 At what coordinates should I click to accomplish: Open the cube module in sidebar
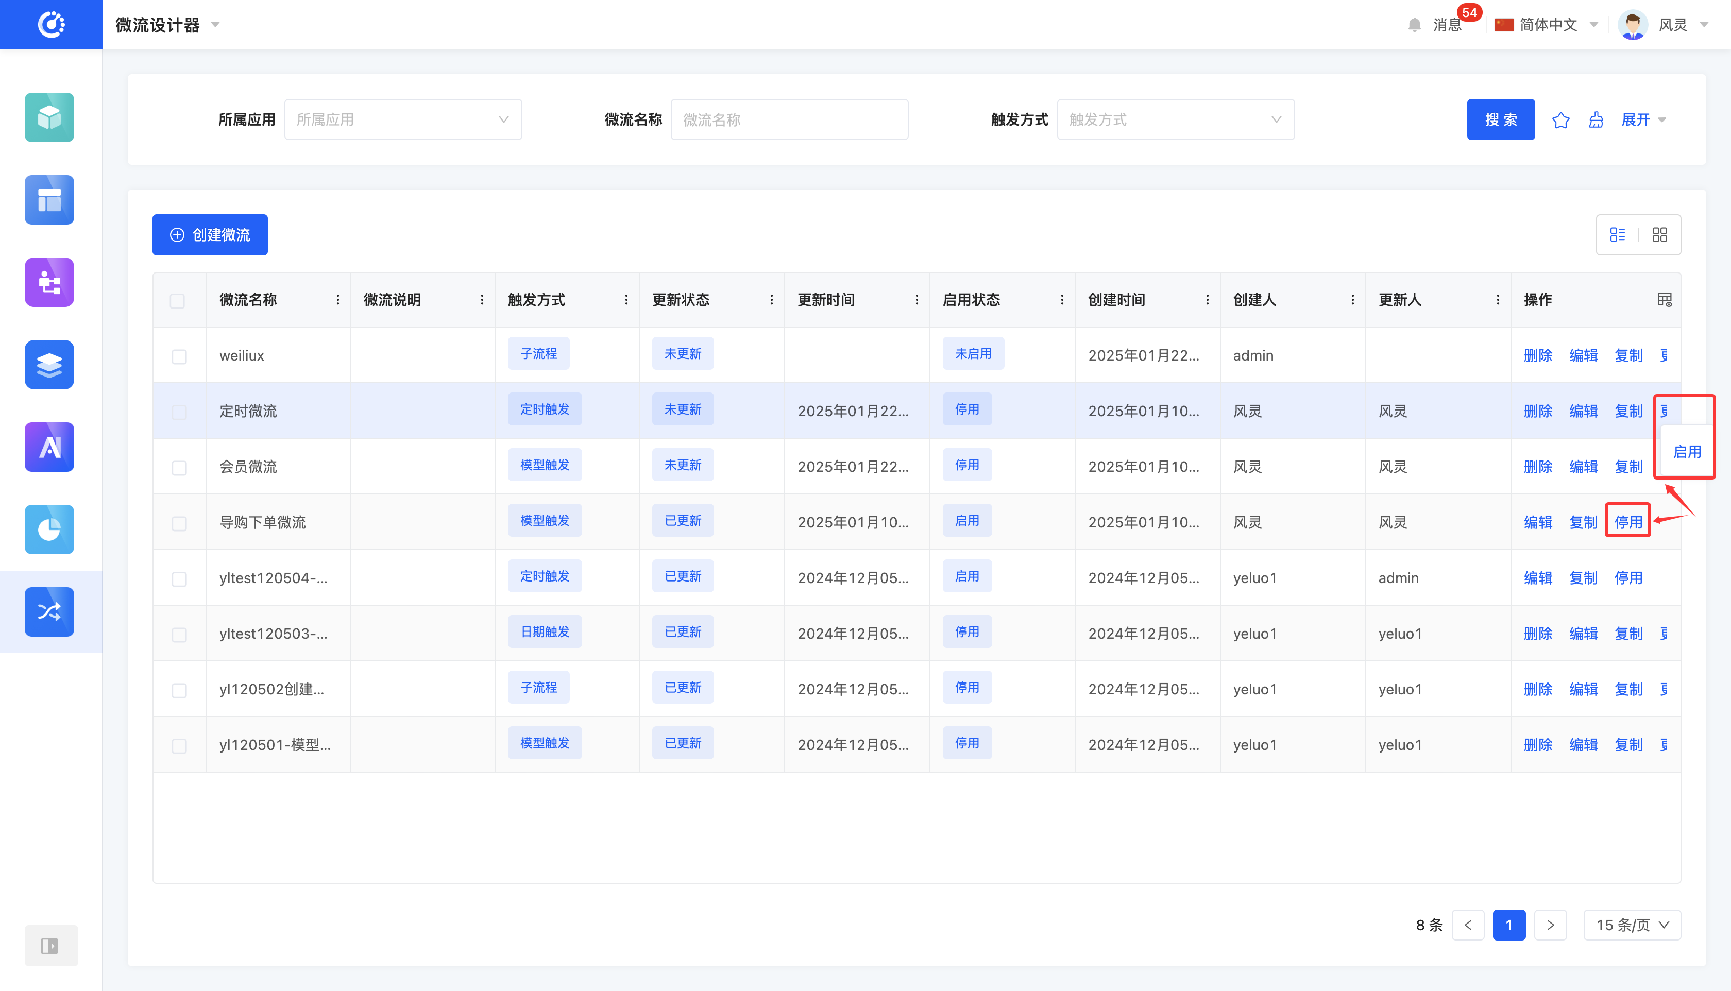pyautogui.click(x=49, y=117)
